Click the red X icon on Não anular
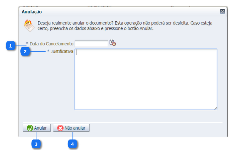The image size is (234, 150). click(60, 128)
